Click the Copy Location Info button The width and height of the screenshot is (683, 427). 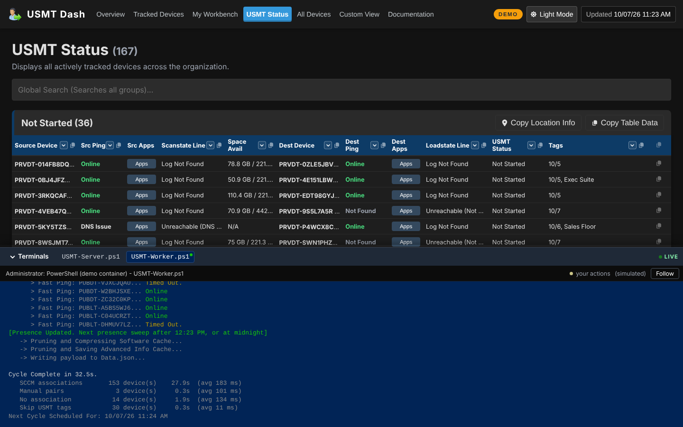(538, 123)
